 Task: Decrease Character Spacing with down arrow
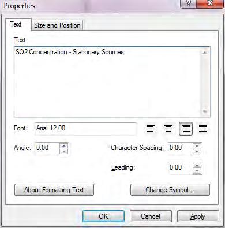coord(197,152)
